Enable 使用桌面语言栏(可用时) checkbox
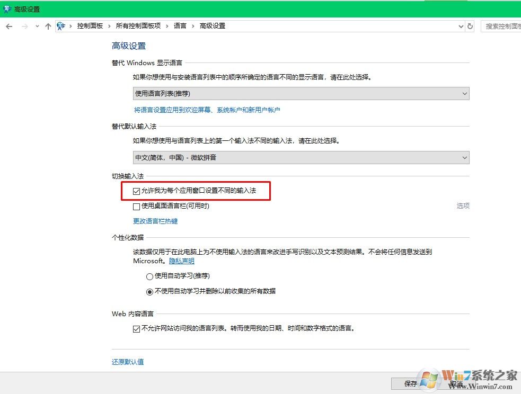The image size is (521, 394). pos(137,206)
